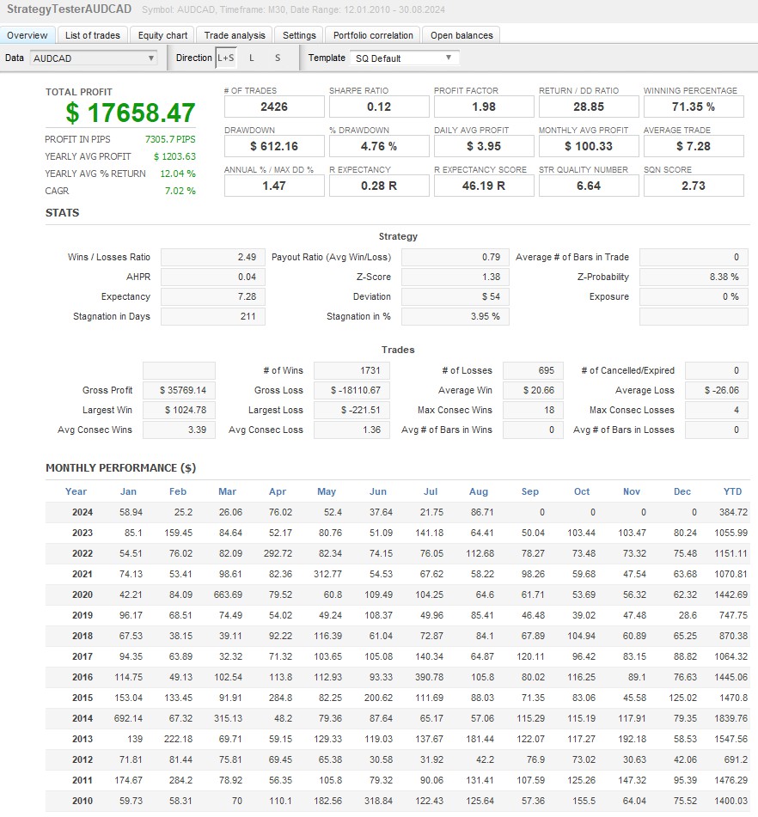
Task: Click the R expectancy score 46.19 R
Action: tap(484, 186)
